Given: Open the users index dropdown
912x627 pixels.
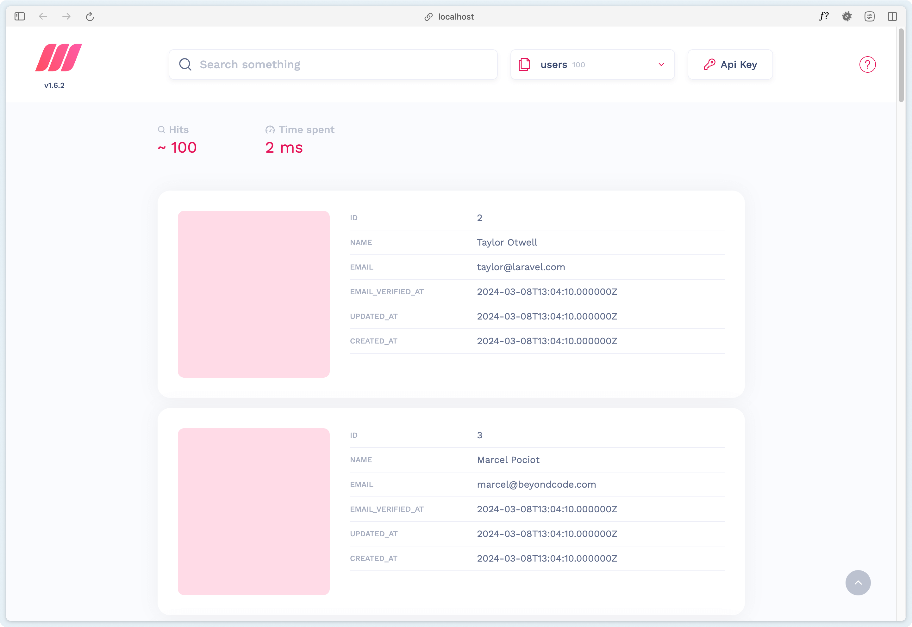Looking at the screenshot, I should coord(592,64).
